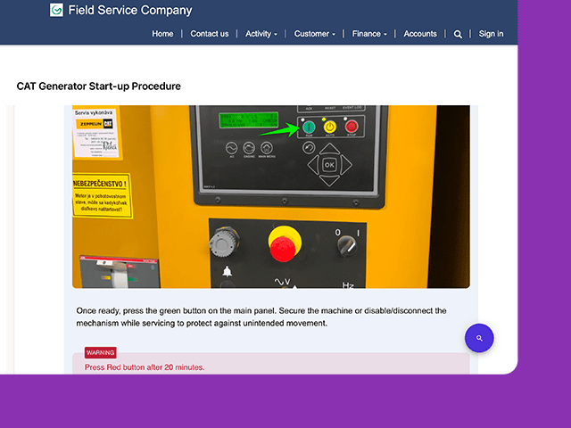Click the green RUN button in the photo
Viewport: 571px width, 428px height.
click(x=309, y=127)
